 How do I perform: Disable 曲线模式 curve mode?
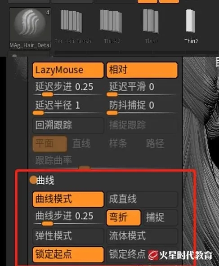coord(68,199)
